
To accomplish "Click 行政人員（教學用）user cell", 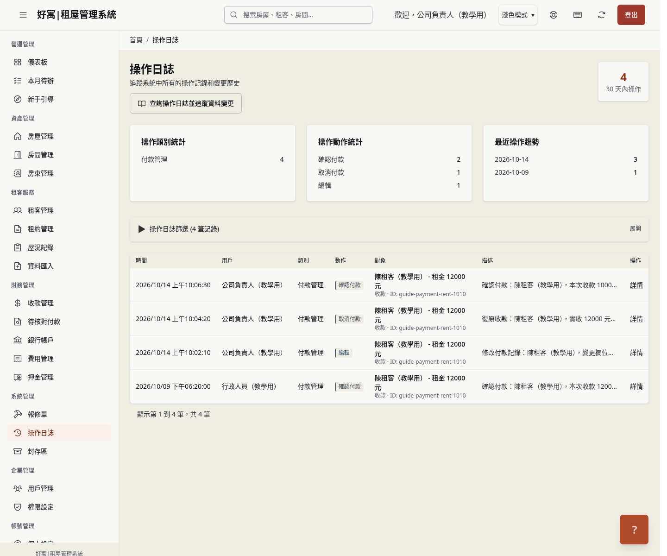I will (x=251, y=387).
